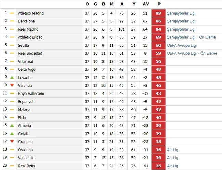Open the UEFA Avrupa Ligi link for Sevilla
222x170 pixels.
point(182,45)
